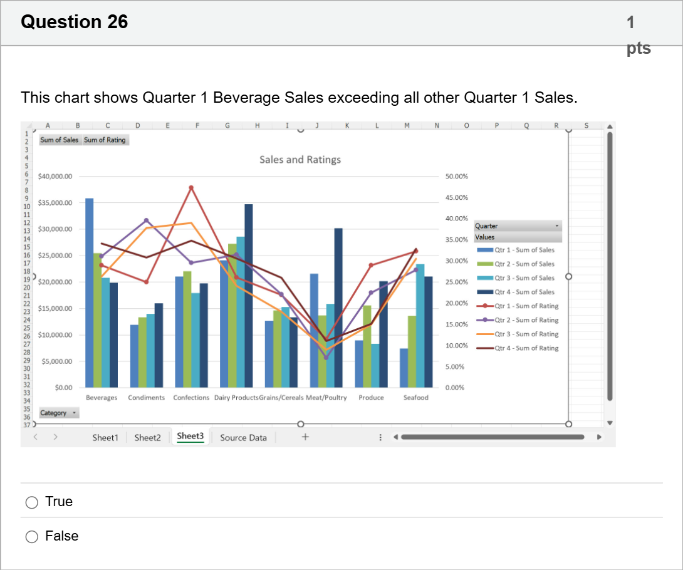Screen dimensions: 683x570
Task: Click the vertical scrollbar down arrow
Action: (610, 422)
